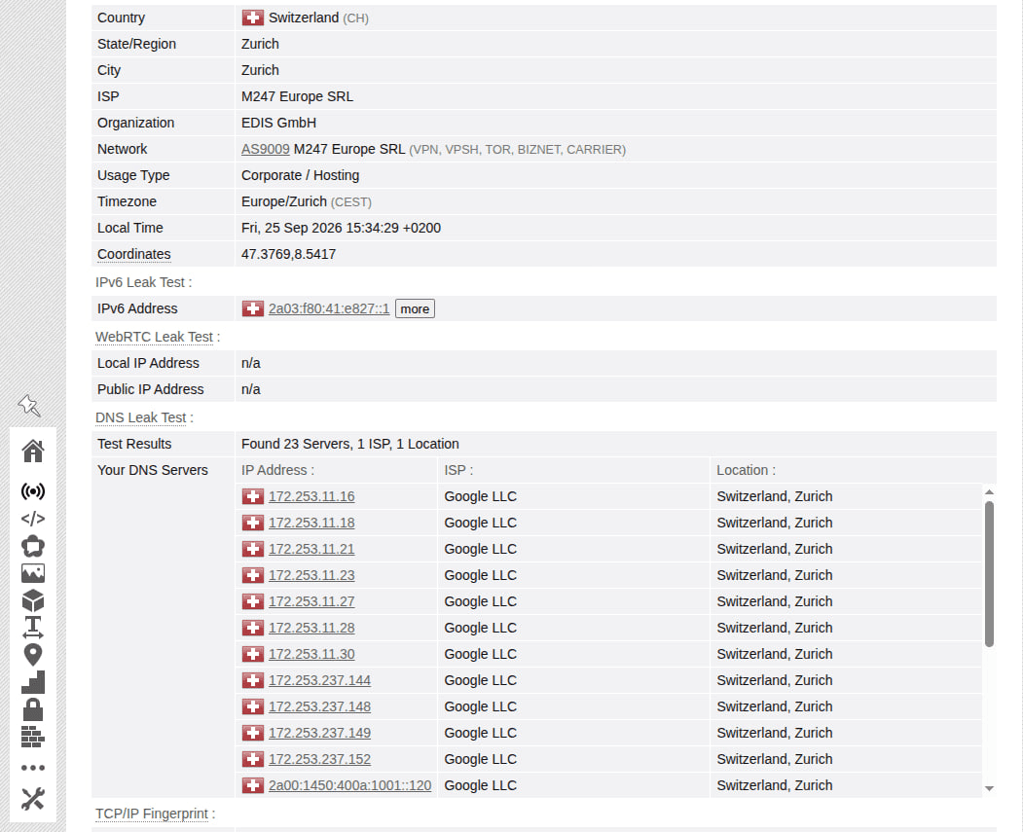This screenshot has height=832, width=1023.
Task: Click the flag beside the IPv6 address
Action: (x=252, y=308)
